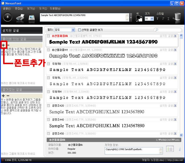The image size is (185, 163).
Task: Toggle the bold T style icon
Action: click(157, 18)
